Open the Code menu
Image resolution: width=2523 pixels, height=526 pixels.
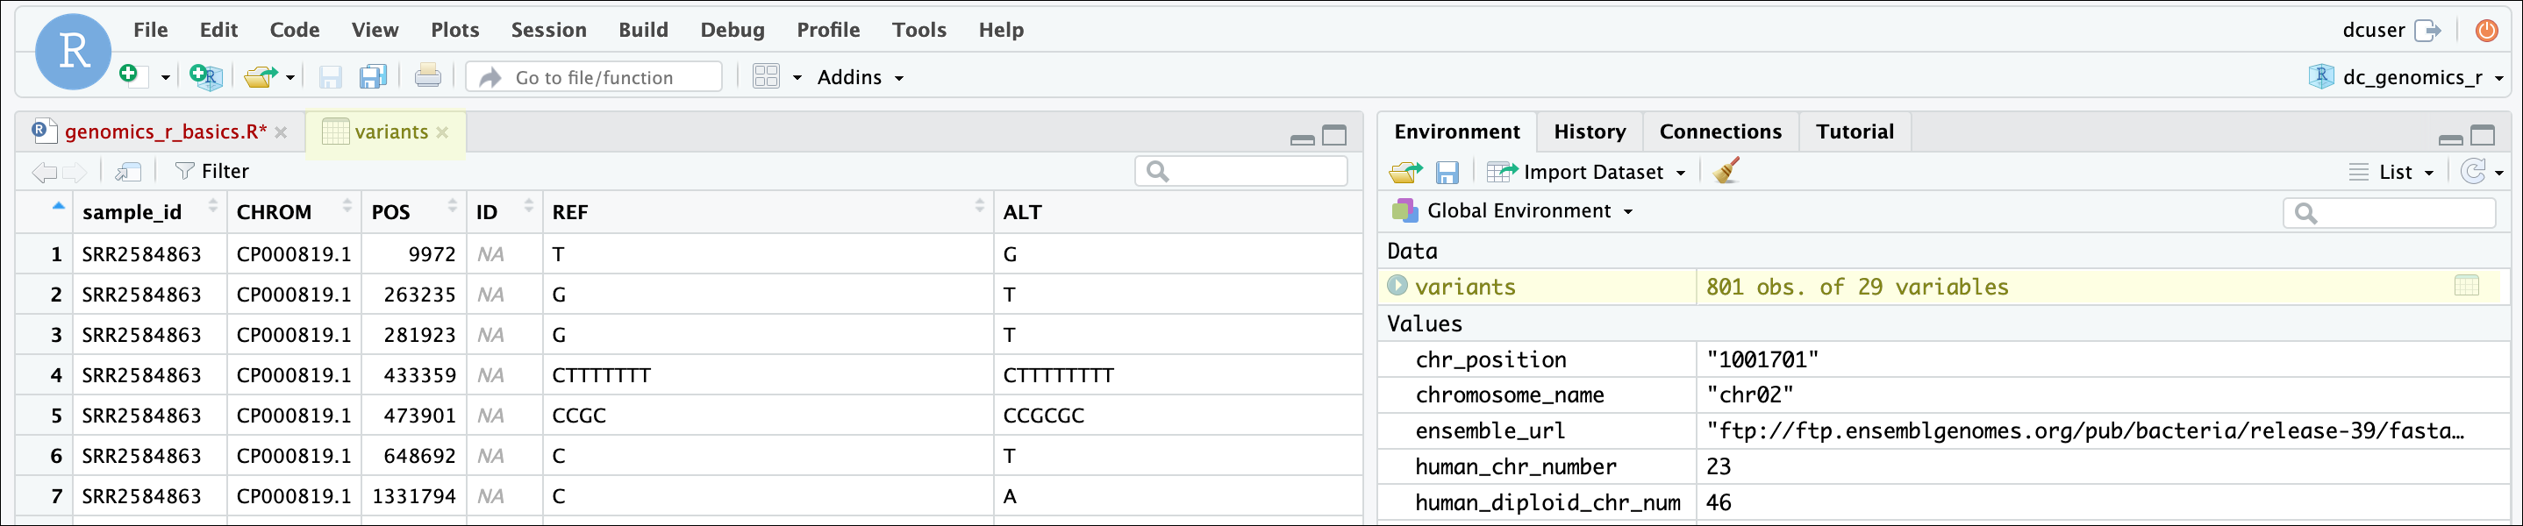pyautogui.click(x=295, y=31)
